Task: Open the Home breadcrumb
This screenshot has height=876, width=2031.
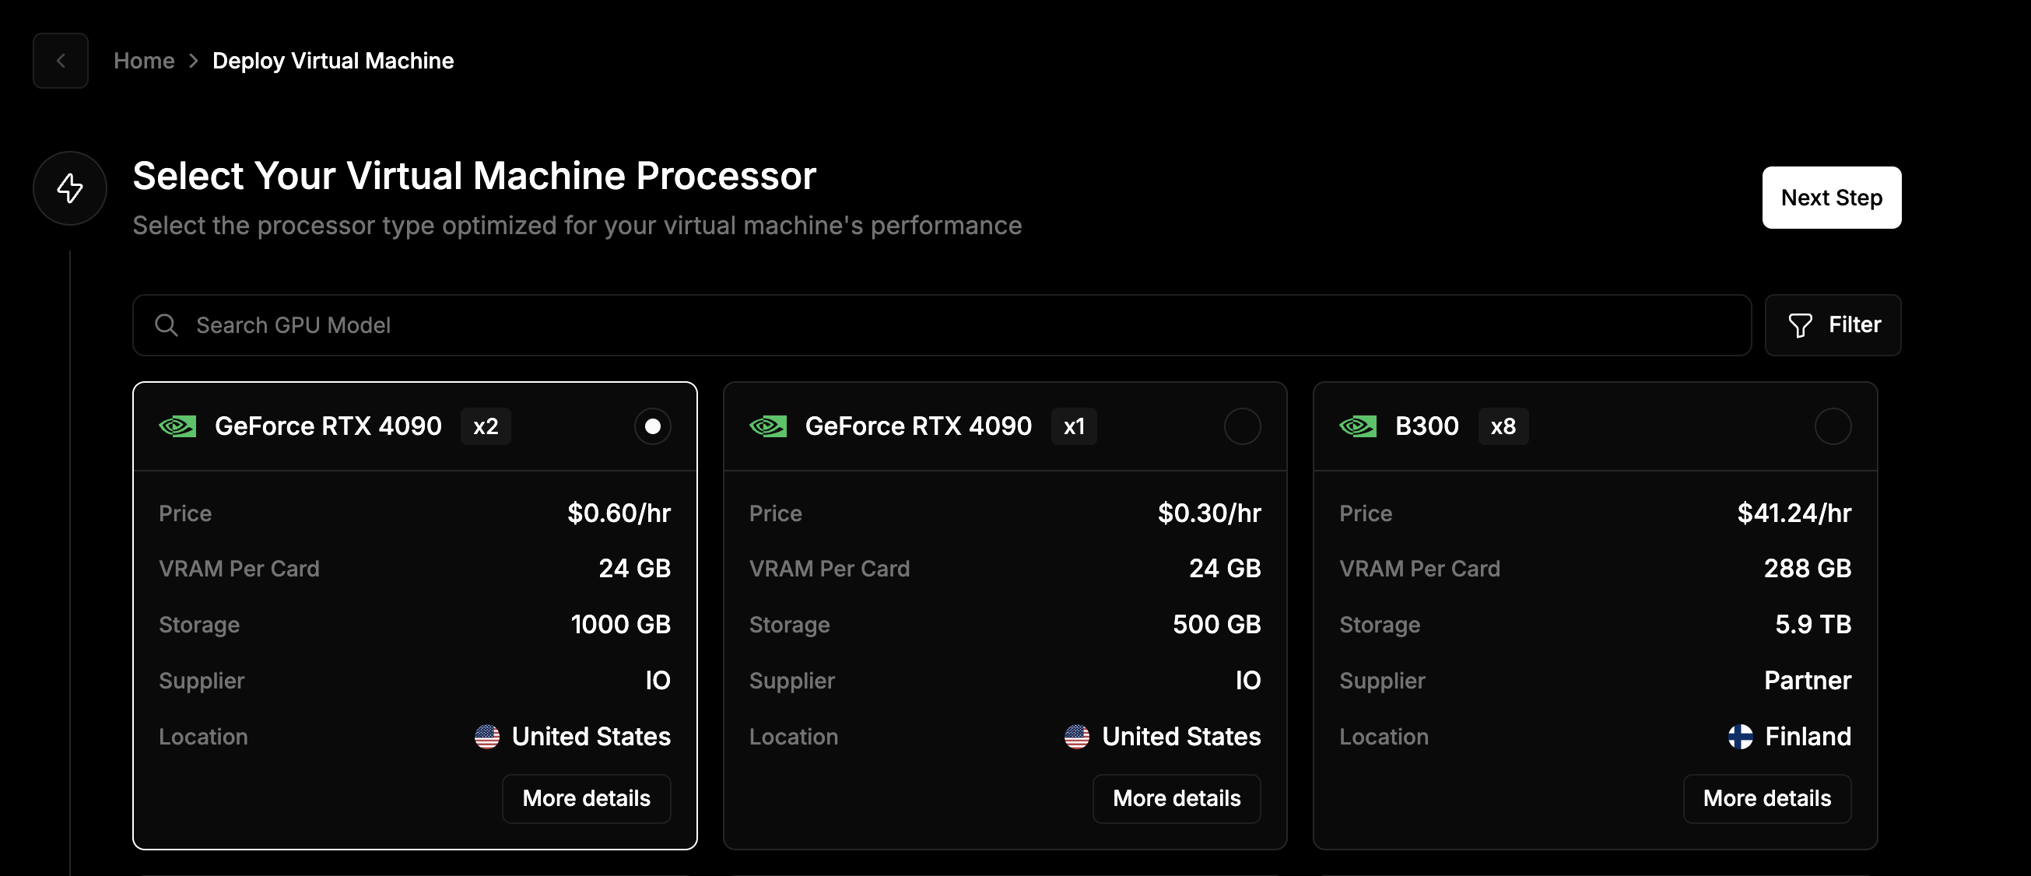Action: coord(144,61)
